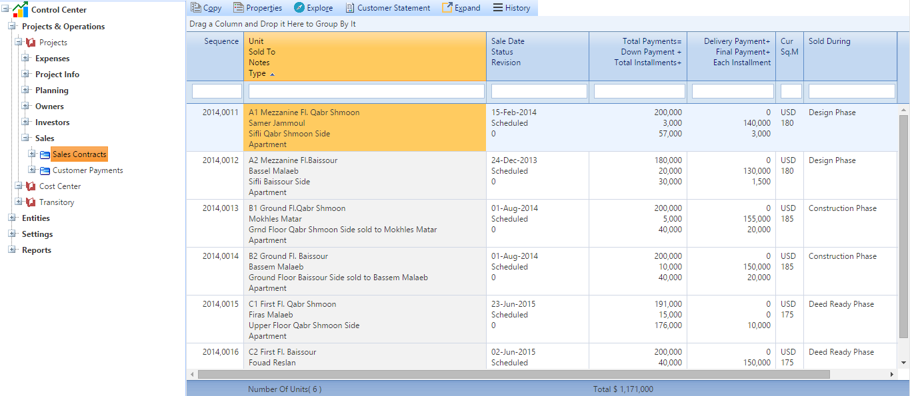Image resolution: width=910 pixels, height=396 pixels.
Task: Expand the Customer Payments node
Action: coord(32,170)
